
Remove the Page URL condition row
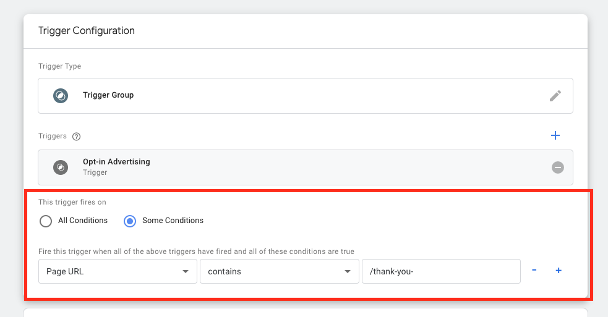click(x=534, y=270)
